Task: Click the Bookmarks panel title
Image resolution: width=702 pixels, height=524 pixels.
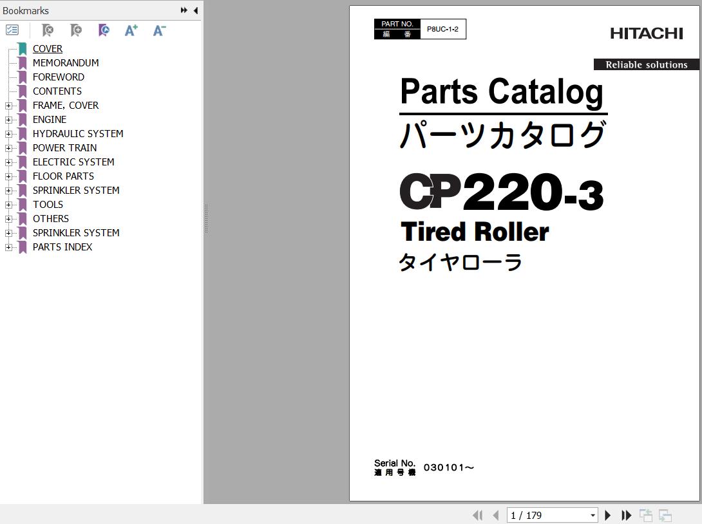Action: point(26,11)
